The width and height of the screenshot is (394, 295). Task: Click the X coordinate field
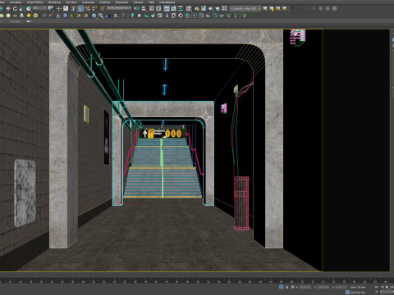point(305,287)
